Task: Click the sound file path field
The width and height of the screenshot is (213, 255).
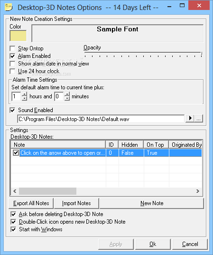Action: pos(101,119)
